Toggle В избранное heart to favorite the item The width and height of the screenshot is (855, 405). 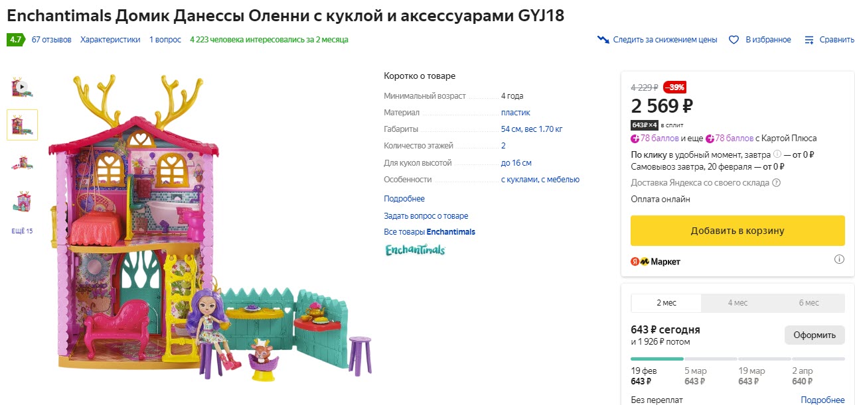click(733, 39)
